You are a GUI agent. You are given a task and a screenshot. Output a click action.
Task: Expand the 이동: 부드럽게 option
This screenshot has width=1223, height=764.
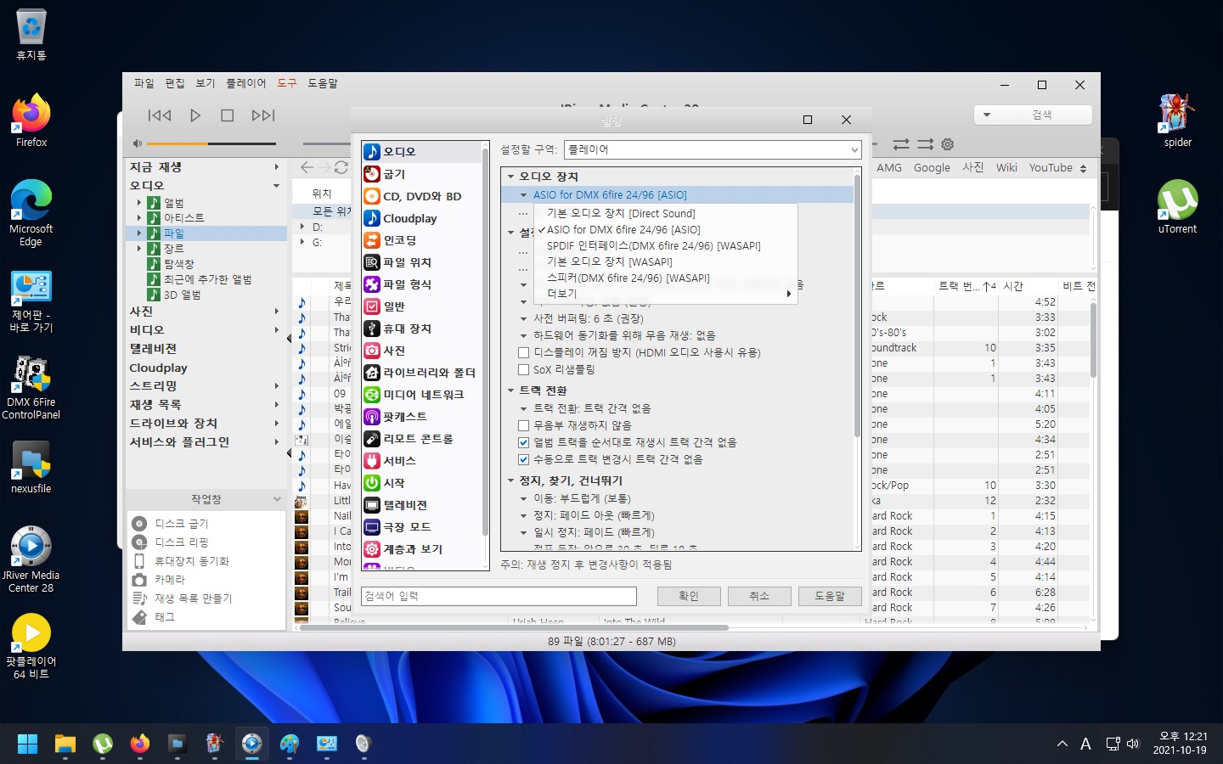coord(524,499)
